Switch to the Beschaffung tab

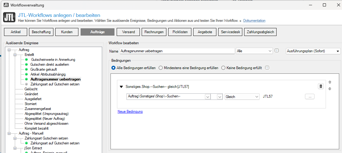pyautogui.click(x=41, y=32)
